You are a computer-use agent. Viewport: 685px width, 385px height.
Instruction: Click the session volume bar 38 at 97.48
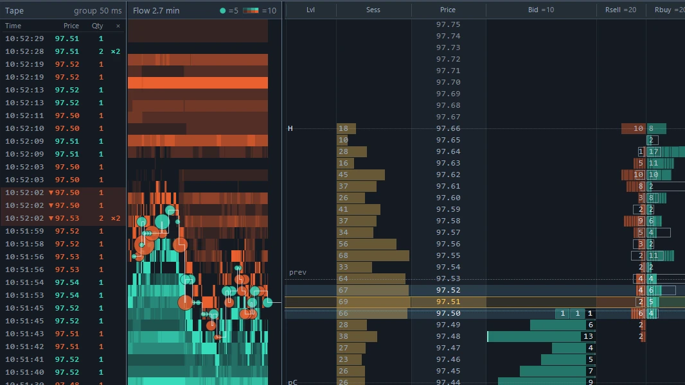pos(357,337)
